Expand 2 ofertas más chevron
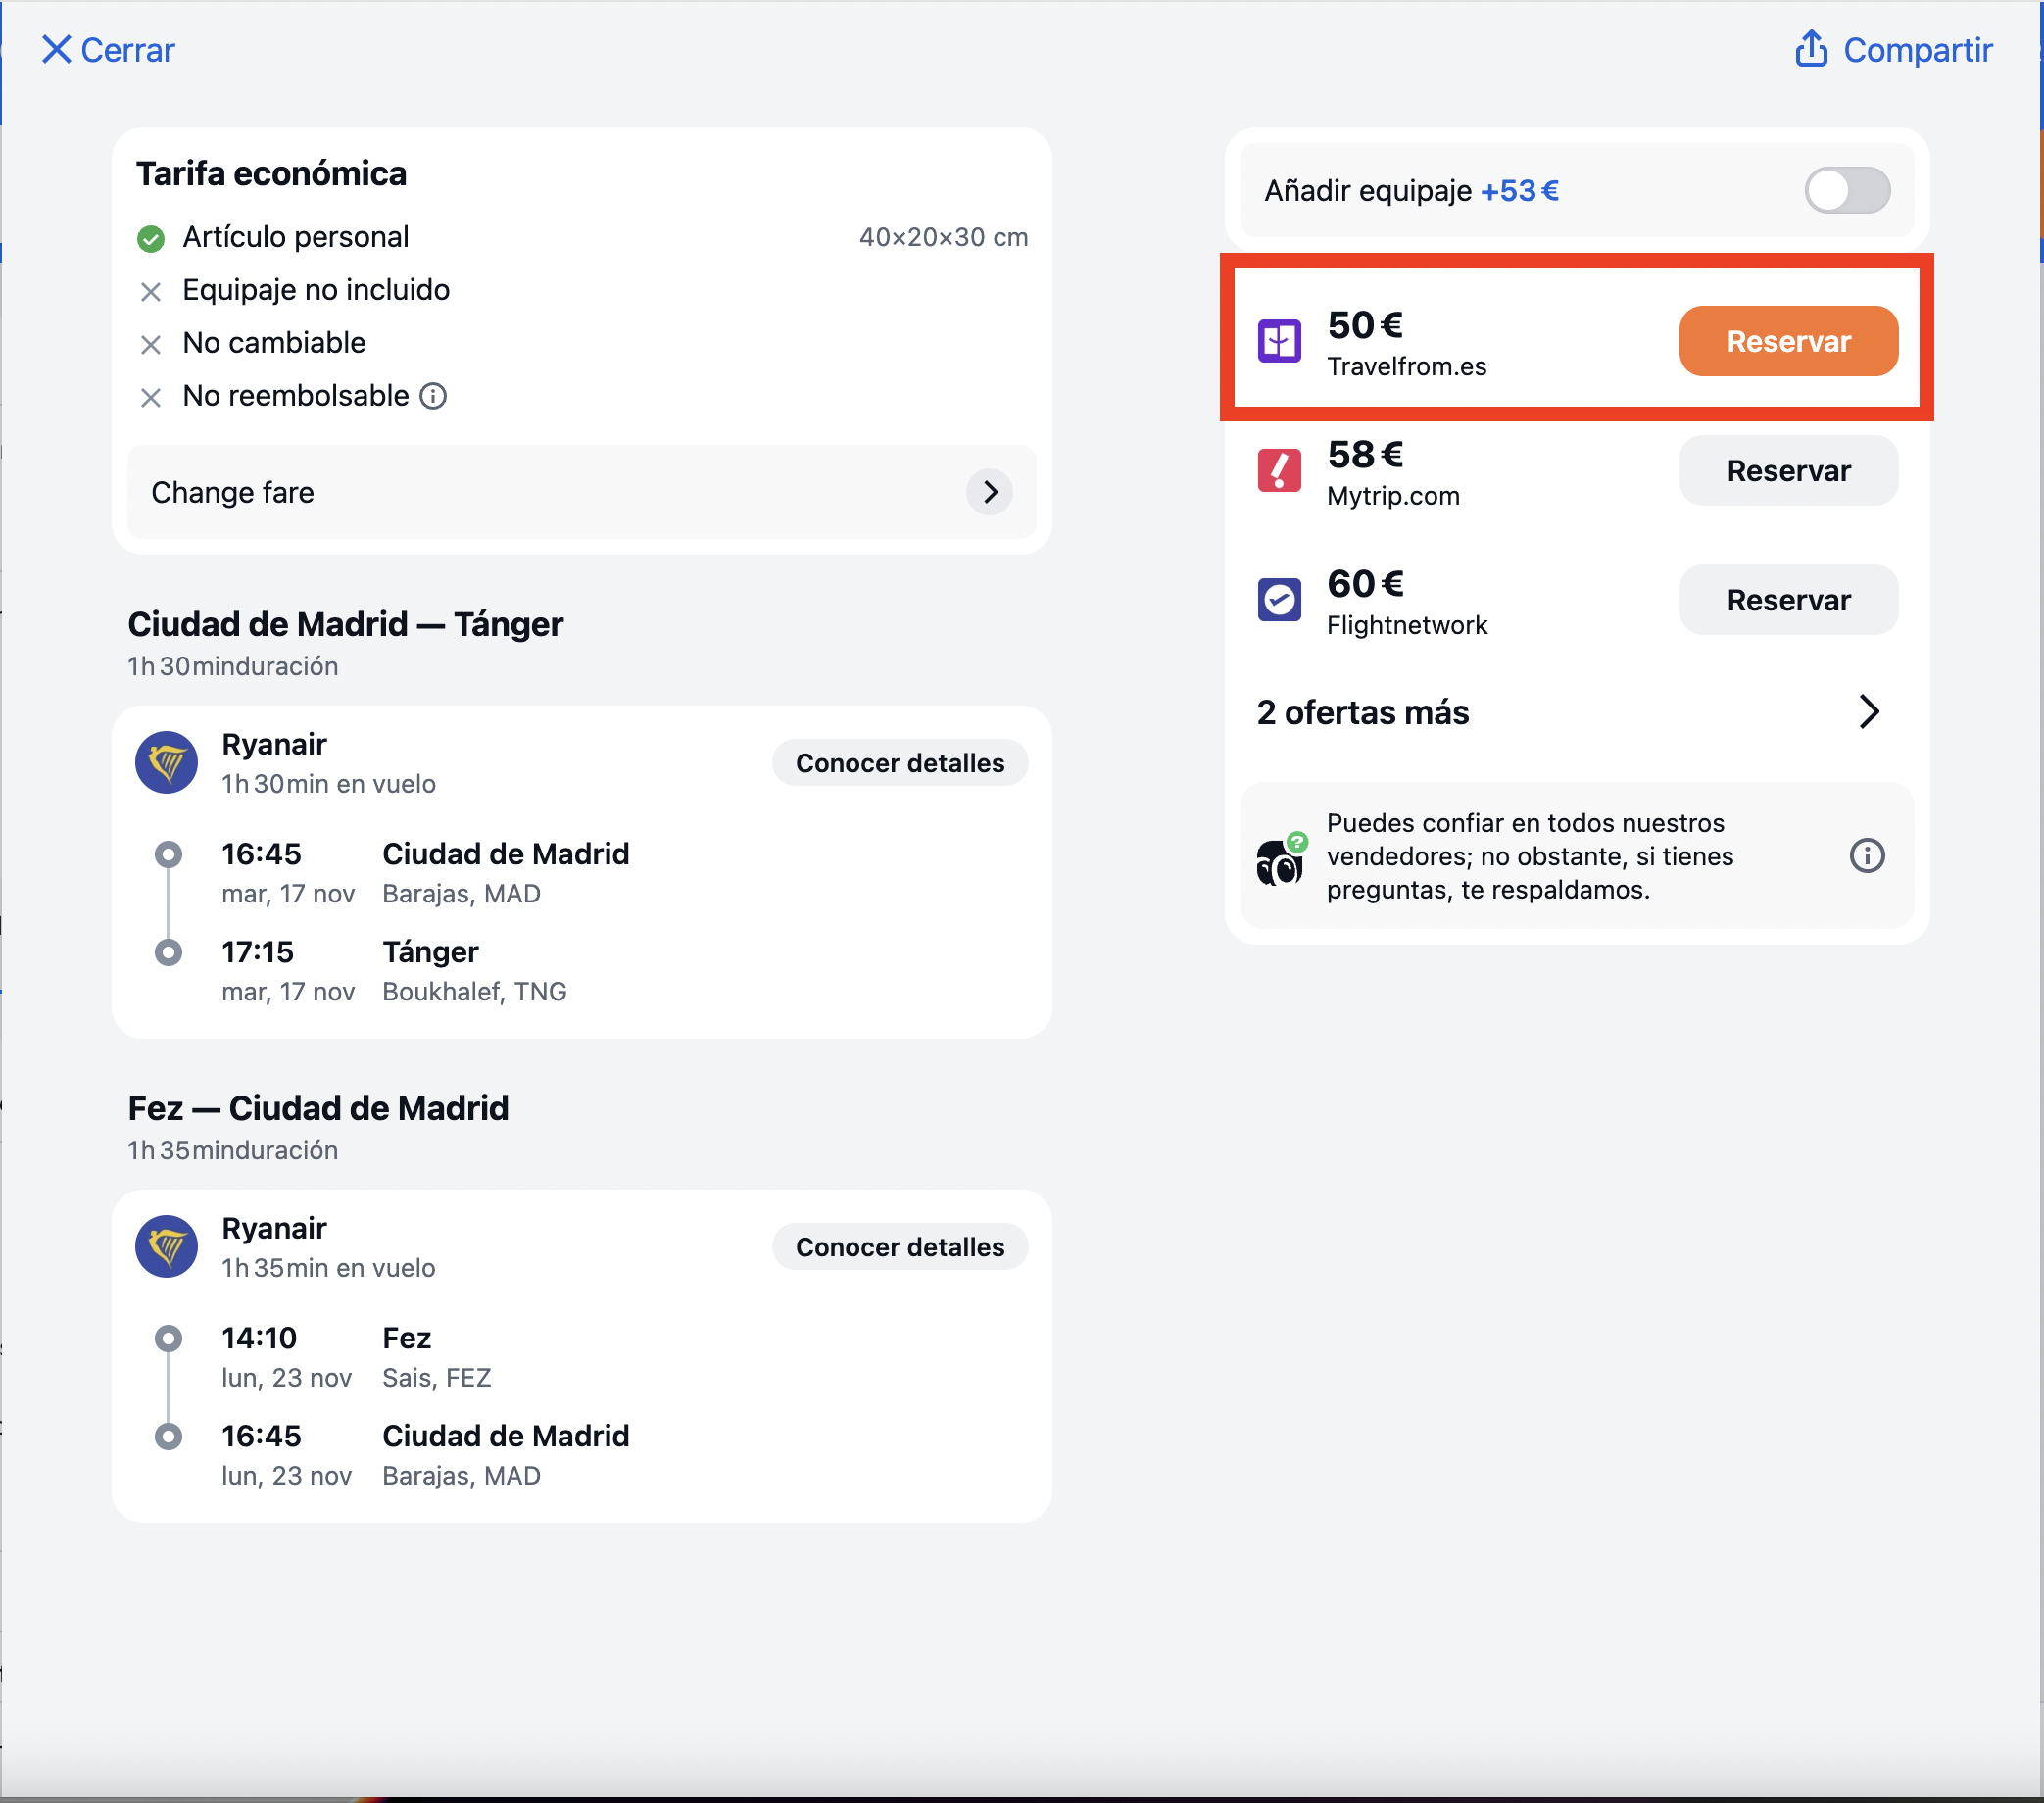 tap(1868, 712)
